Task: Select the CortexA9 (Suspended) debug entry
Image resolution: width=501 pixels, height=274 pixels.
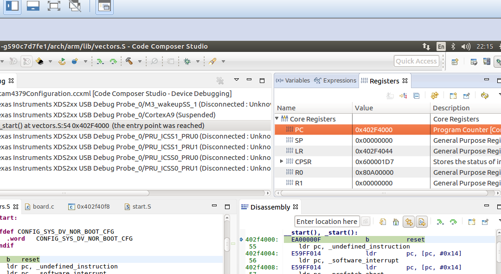Action: pos(108,115)
